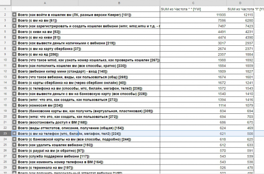Viewport: 264px width, 174px height.
Task: Click cell value 1410
Action: [x=249, y=94]
